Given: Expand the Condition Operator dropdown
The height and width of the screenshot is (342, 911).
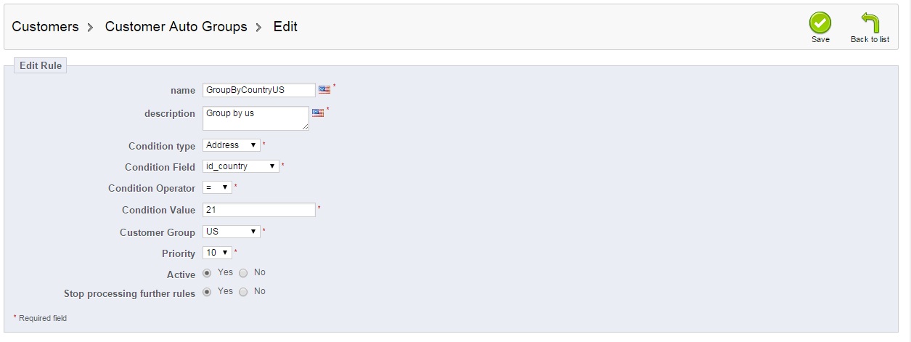Looking at the screenshot, I should 216,187.
